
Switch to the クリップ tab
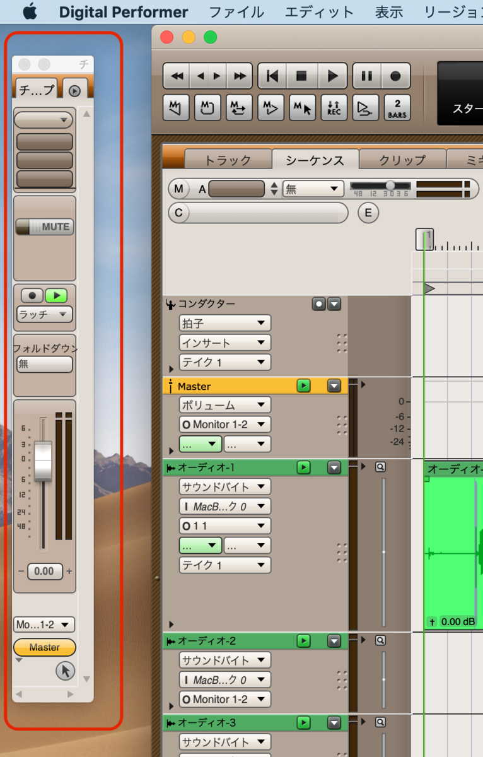pyautogui.click(x=402, y=160)
